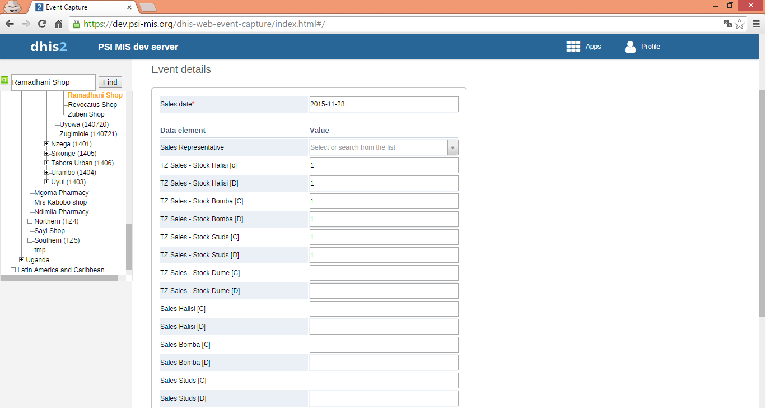
Task: Select Mrs Kabobo shop in the tree
Action: (60, 202)
